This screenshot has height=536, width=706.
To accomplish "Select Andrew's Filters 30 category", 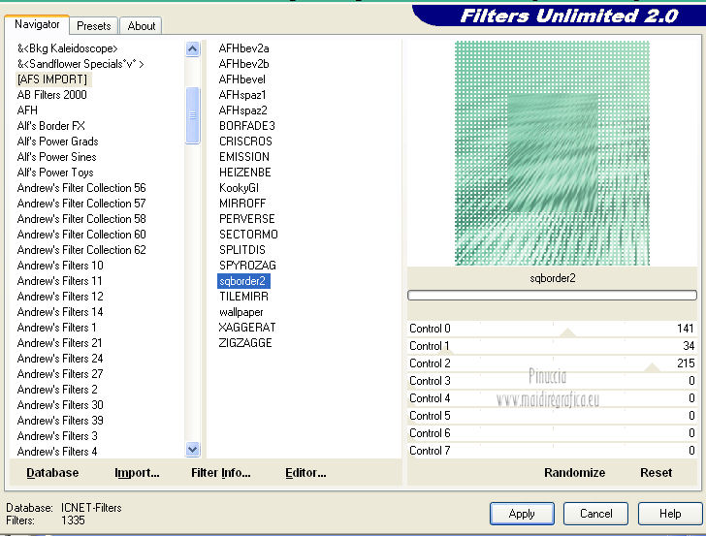I will pyautogui.click(x=60, y=405).
